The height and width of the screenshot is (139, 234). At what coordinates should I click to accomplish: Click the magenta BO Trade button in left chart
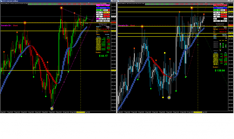[x=103, y=5]
